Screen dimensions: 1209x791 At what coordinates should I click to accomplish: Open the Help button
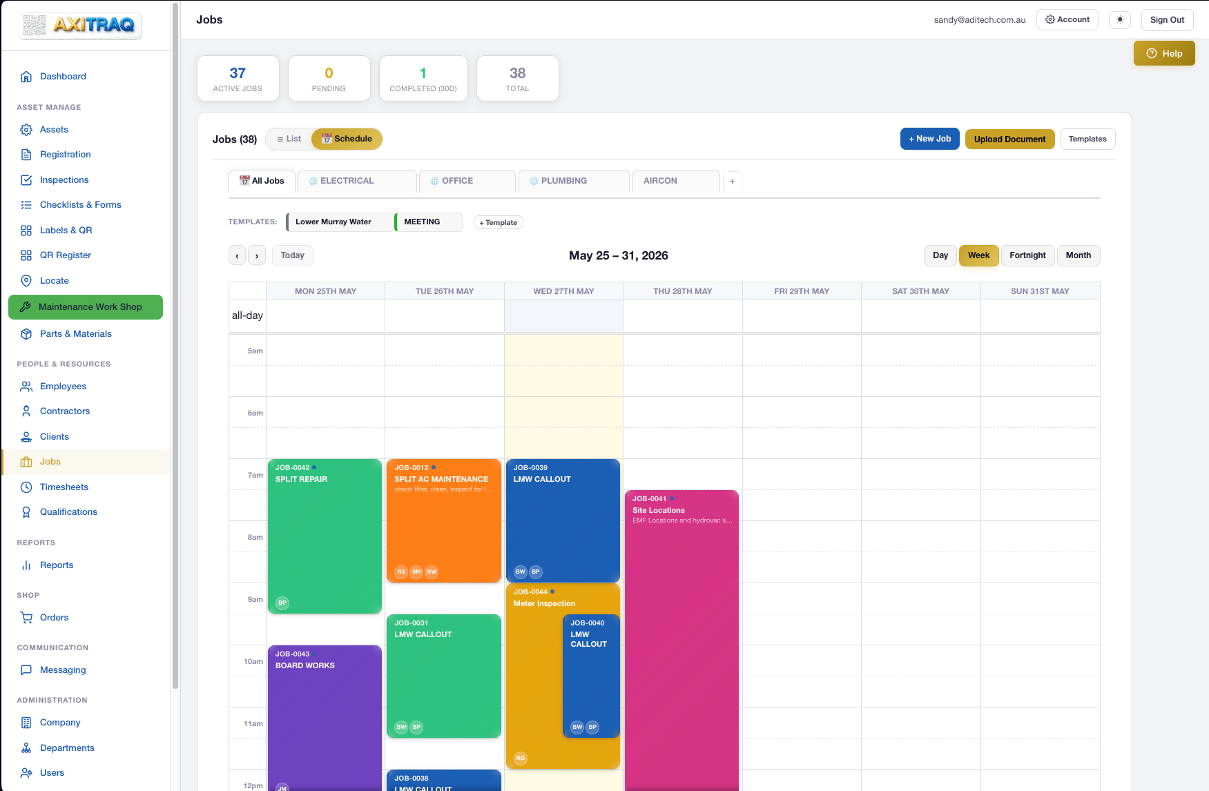point(1164,54)
